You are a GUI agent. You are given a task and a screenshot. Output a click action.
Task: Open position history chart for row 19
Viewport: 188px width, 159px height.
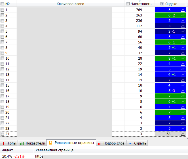click(183, 107)
